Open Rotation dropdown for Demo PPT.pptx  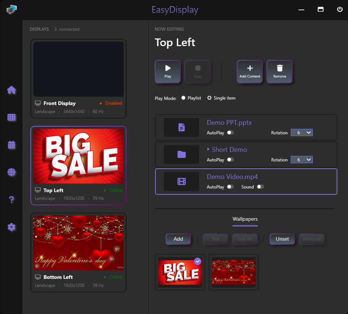pos(302,132)
